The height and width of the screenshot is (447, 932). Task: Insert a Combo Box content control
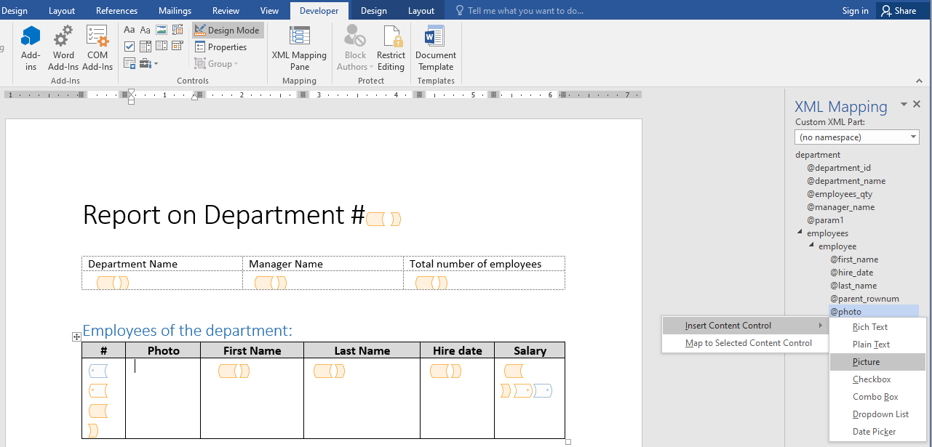[145, 46]
